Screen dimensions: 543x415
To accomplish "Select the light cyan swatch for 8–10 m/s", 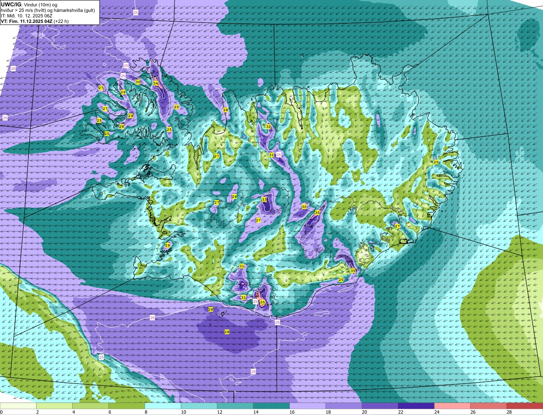I will pos(163,406).
